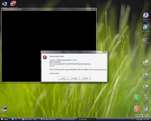The height and width of the screenshot is (121, 151).
Task: Click the 'Module: RendDX9' line
Action: [x=55, y=62]
